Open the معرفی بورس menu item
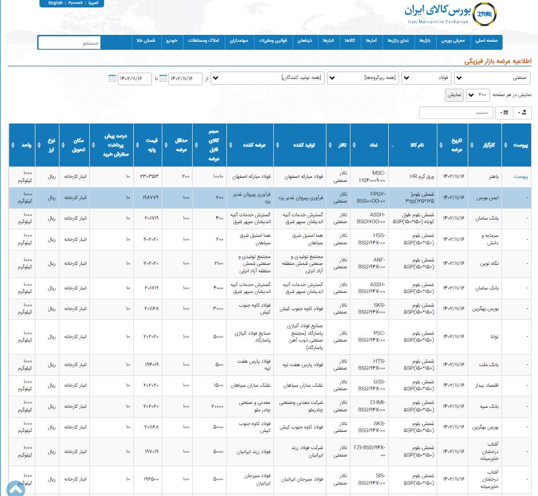This screenshot has height=496, width=538. [x=453, y=41]
